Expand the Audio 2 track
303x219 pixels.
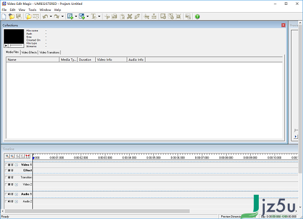click(16, 201)
